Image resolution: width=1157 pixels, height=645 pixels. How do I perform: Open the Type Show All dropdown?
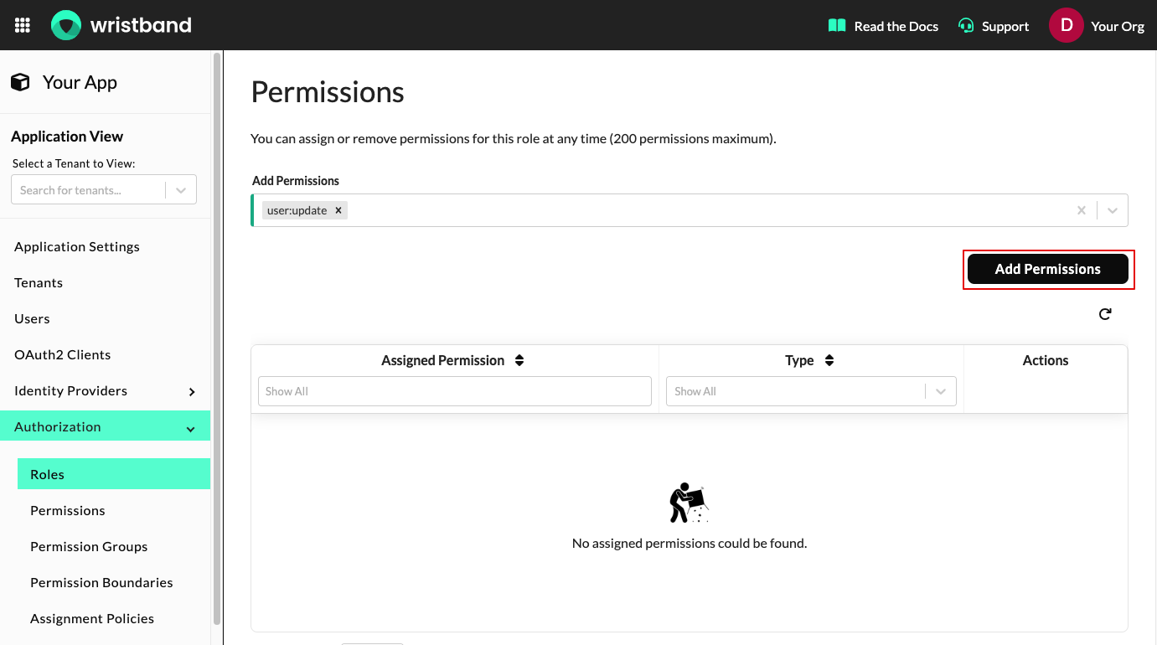click(940, 391)
